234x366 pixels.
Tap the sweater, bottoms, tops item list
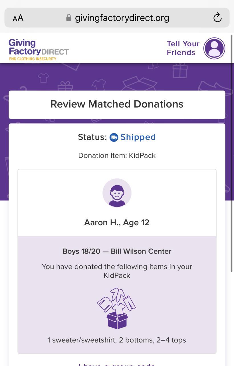click(x=117, y=340)
